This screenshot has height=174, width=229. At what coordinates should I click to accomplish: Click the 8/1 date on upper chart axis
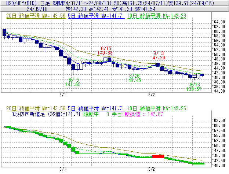[62, 95]
